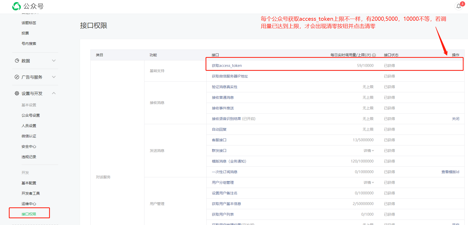Screen dimensions: 468x225
Task: Open the notification bell
Action: [459, 6]
